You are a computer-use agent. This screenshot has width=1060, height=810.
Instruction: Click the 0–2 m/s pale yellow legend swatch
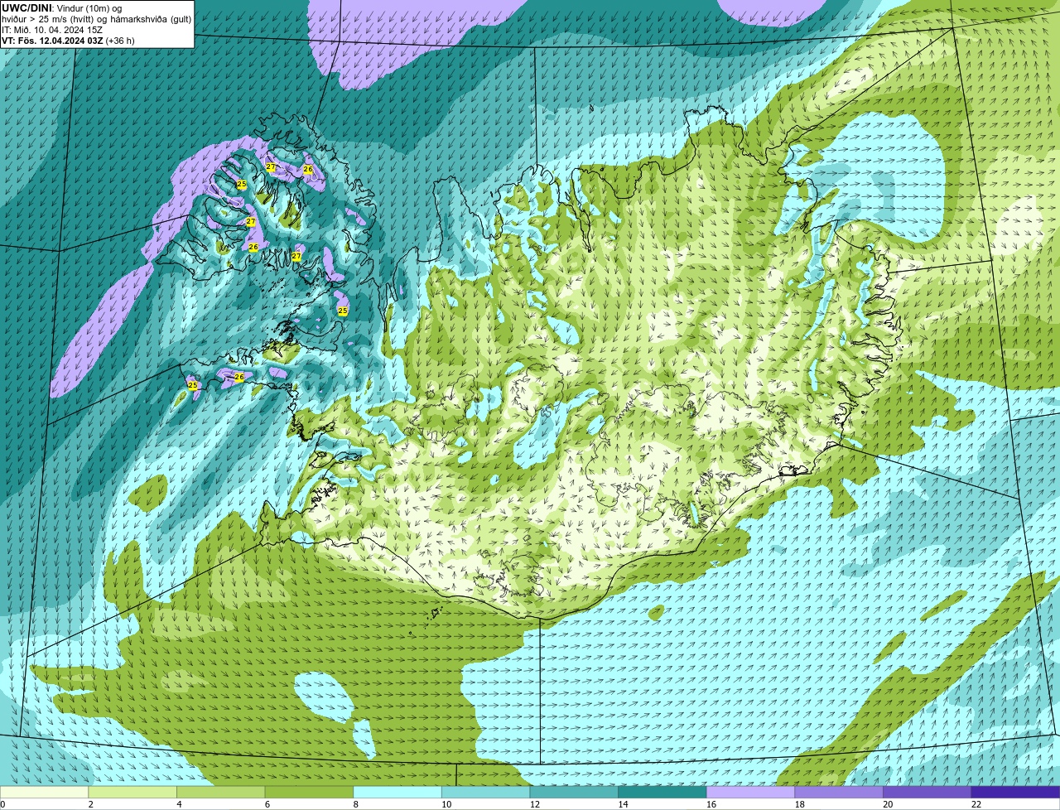[x=45, y=792]
